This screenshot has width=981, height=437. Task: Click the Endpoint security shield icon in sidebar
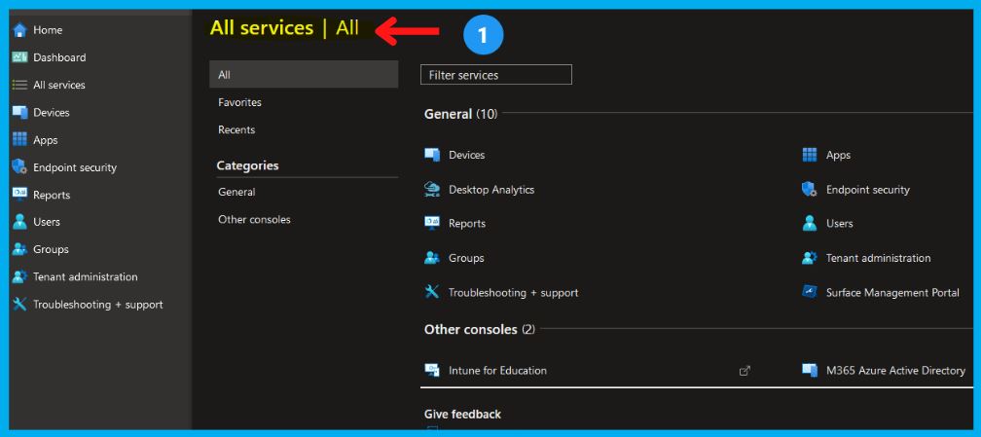[20, 167]
